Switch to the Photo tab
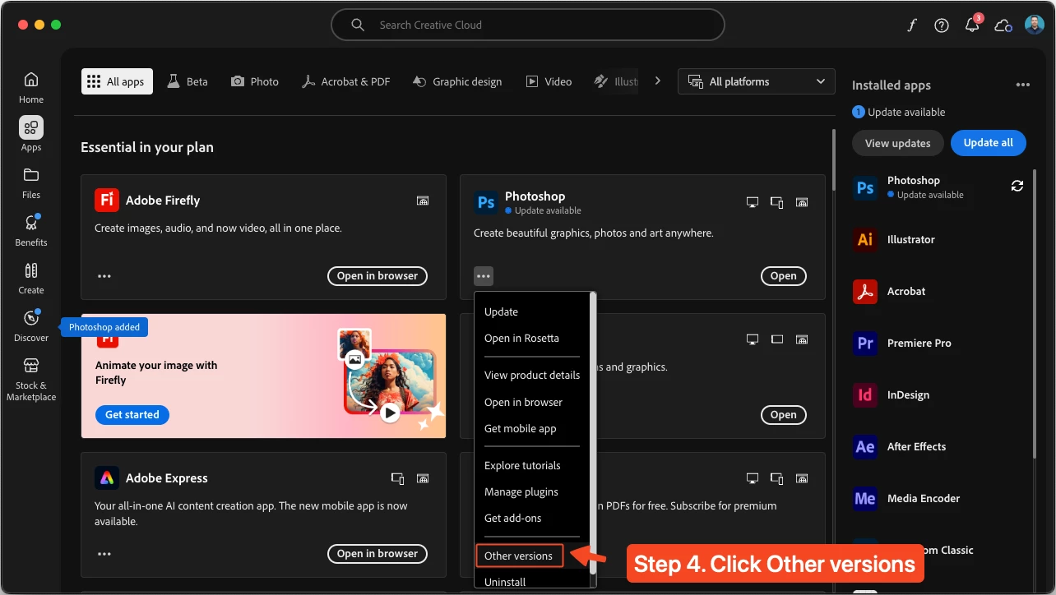This screenshot has width=1056, height=595. [x=255, y=81]
